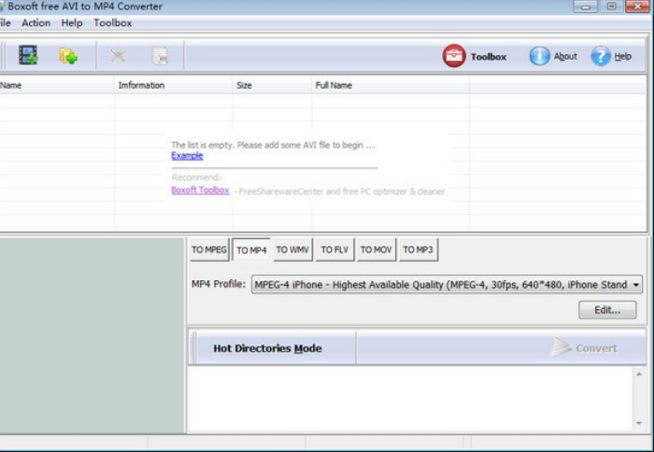Click the log scrollbar up arrow

click(x=639, y=374)
